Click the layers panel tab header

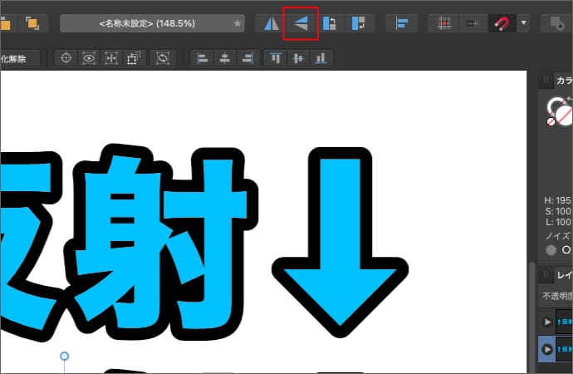pos(563,274)
